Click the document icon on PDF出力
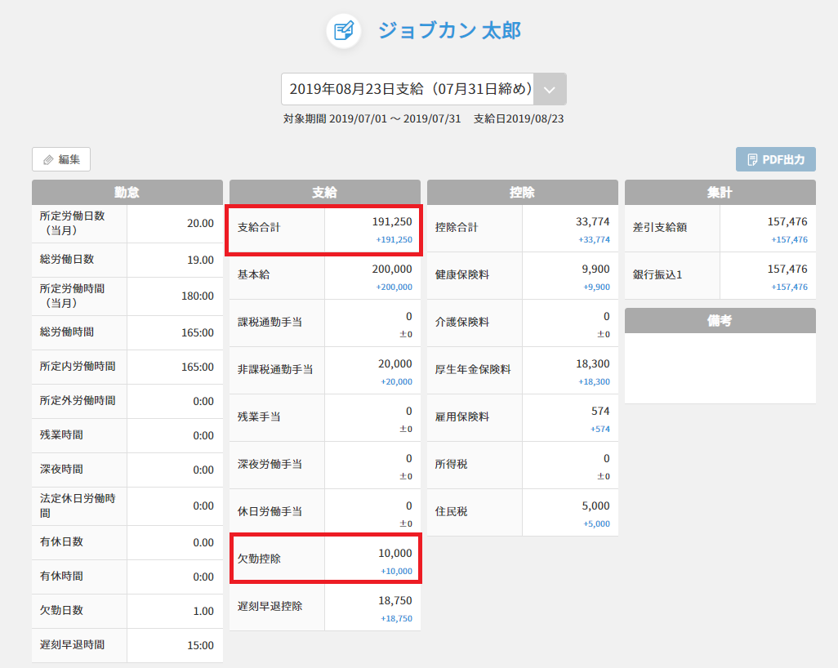 coord(752,160)
